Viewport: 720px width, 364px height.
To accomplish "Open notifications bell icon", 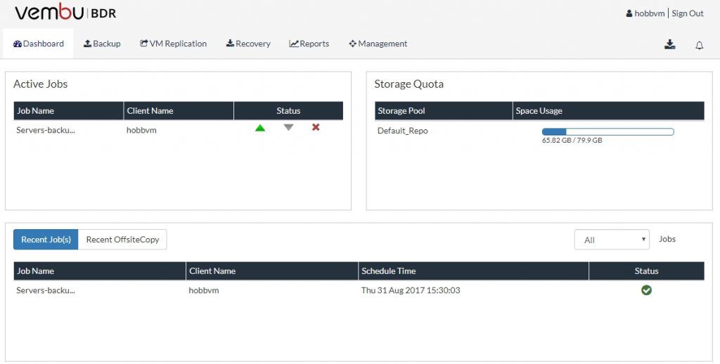I will [700, 45].
